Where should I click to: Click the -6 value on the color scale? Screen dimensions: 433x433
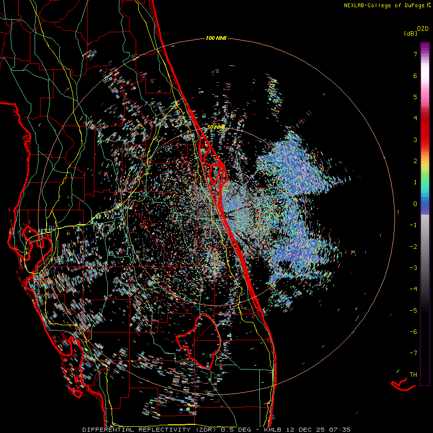(413, 332)
